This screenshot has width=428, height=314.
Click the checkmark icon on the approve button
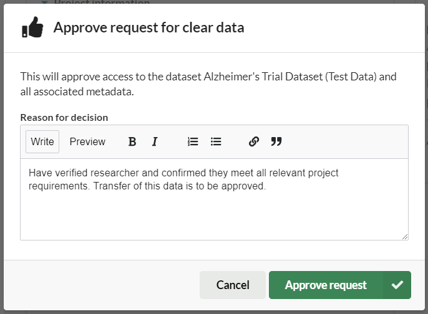(x=397, y=285)
